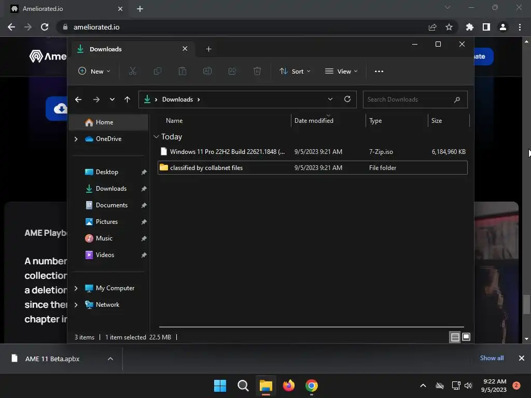The width and height of the screenshot is (531, 398).
Task: Select Pictures in navigation pane
Action: [109, 222]
